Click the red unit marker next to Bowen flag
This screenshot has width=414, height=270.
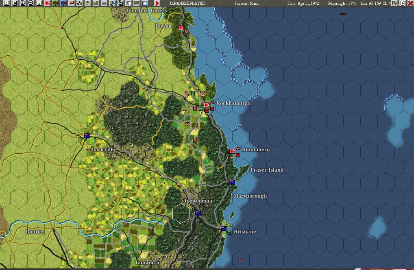[186, 31]
